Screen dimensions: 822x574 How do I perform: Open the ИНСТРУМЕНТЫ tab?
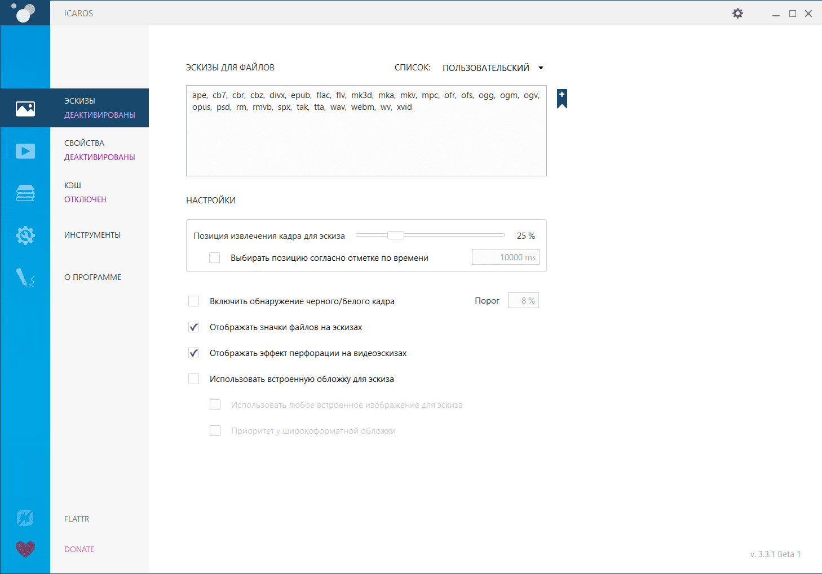click(x=92, y=235)
